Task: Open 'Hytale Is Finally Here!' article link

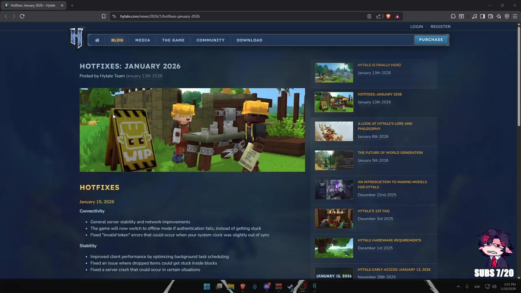Action: point(379,65)
